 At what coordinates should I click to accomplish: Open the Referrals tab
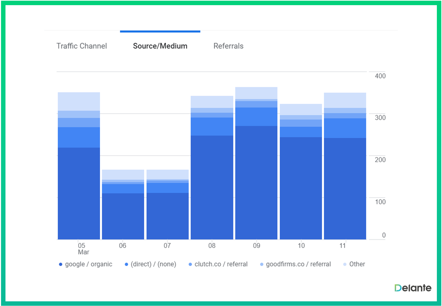pyautogui.click(x=228, y=46)
